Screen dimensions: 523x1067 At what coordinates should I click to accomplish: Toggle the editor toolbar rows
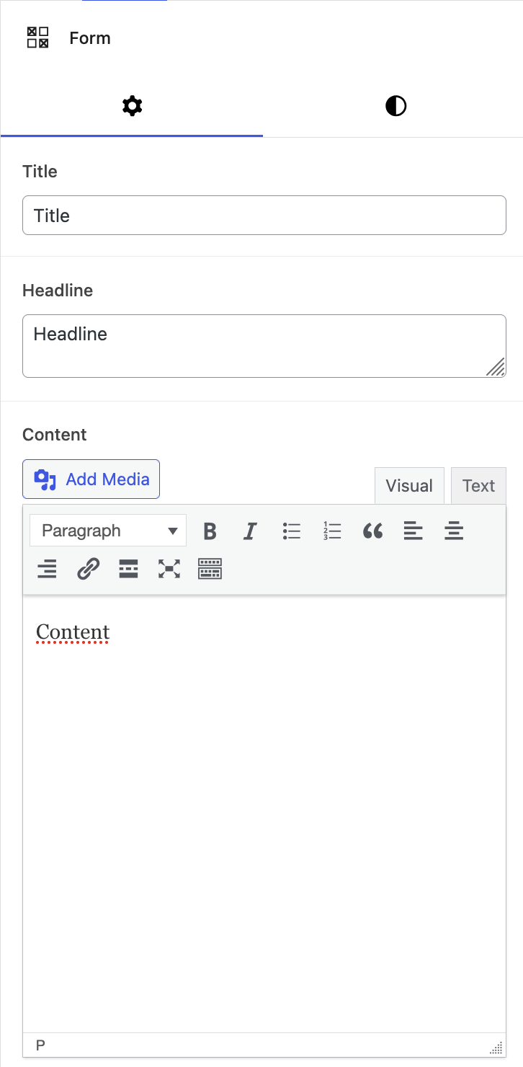[x=210, y=570]
